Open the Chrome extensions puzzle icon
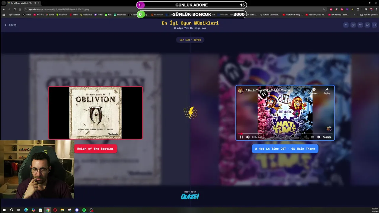The width and height of the screenshot is (379, 213). coord(358,9)
